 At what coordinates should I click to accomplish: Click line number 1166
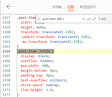tap(6, 61)
